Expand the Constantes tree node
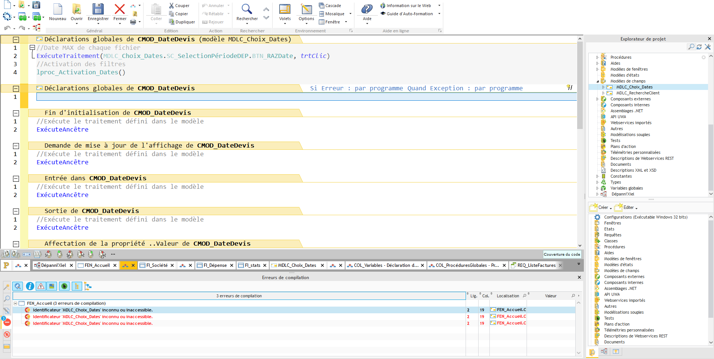 click(x=598, y=176)
